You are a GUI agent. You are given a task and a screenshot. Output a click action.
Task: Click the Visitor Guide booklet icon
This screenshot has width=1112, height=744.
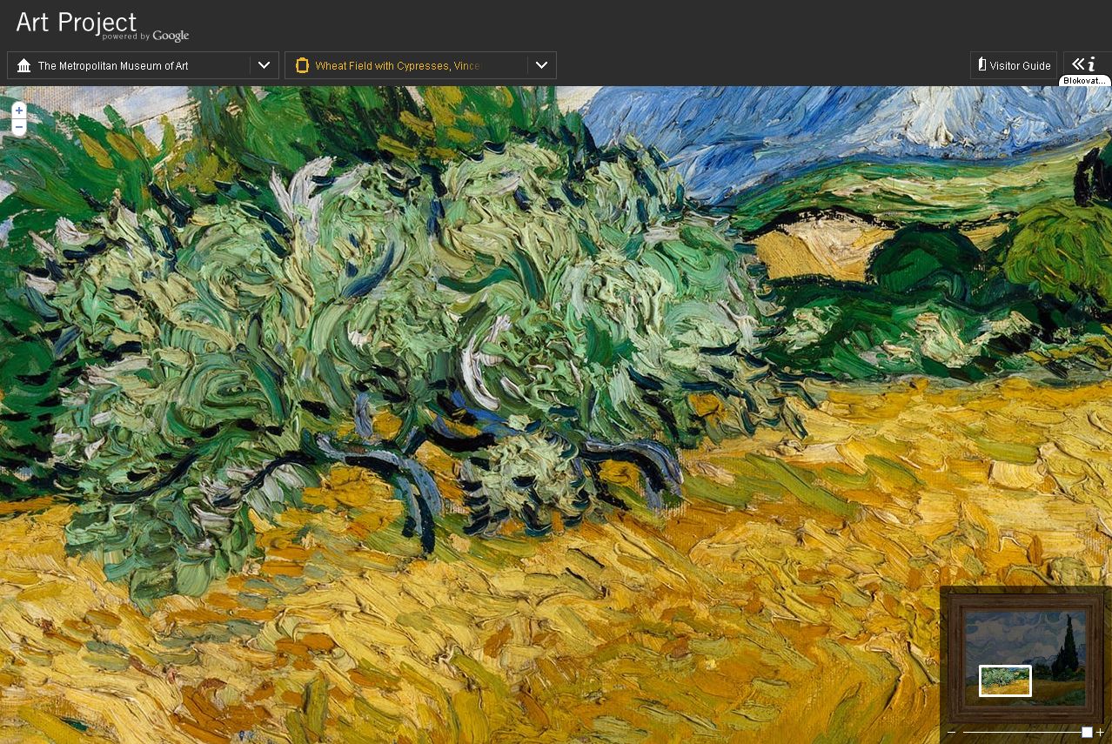tap(981, 64)
